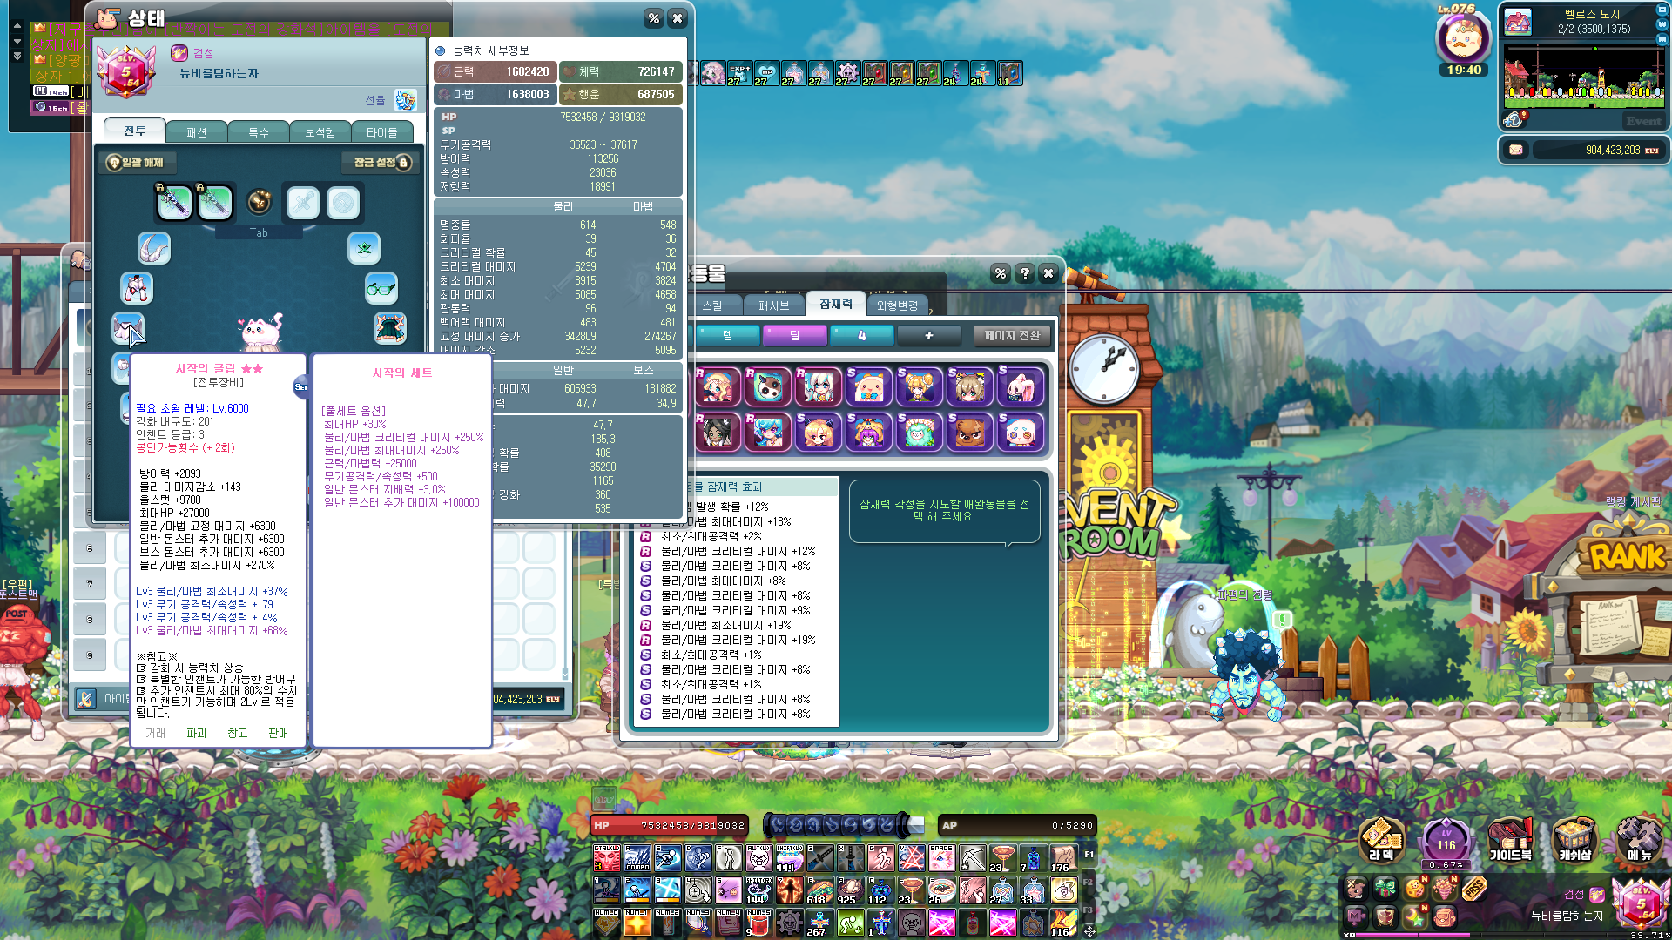The image size is (1672, 940).
Task: Click chat window bottom double-arrow button
Action: (17, 56)
